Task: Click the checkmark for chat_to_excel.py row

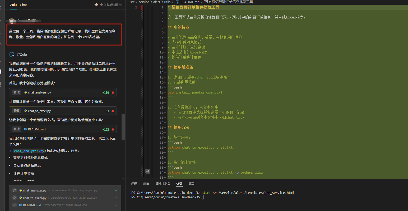Action: pos(116,198)
